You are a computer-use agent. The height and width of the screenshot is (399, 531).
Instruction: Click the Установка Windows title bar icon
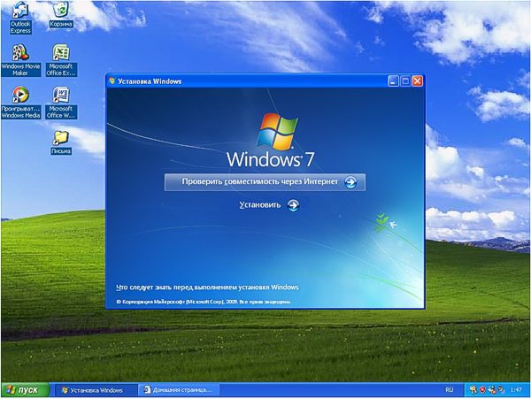(x=112, y=81)
